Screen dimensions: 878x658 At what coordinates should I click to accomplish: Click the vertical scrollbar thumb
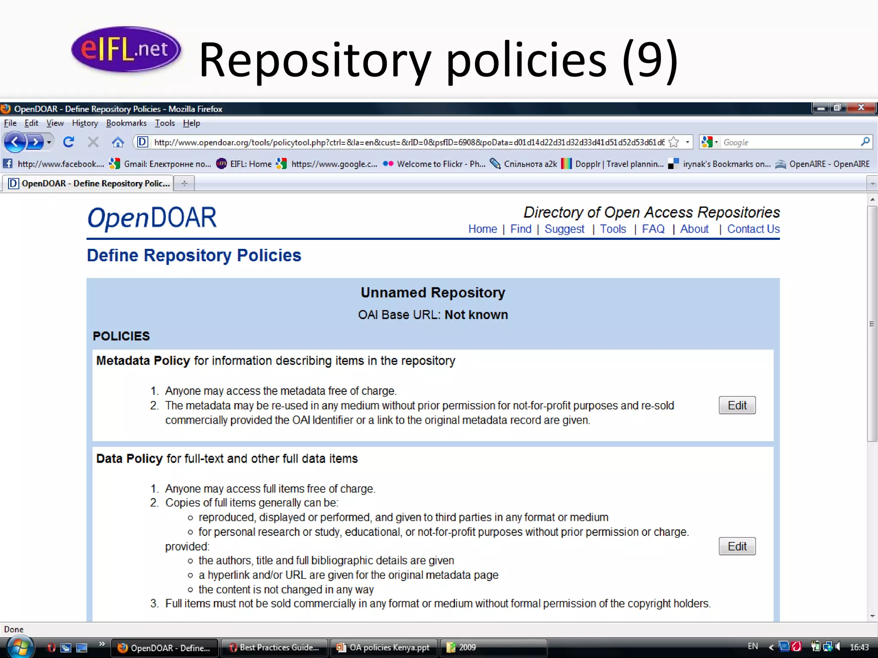point(872,323)
